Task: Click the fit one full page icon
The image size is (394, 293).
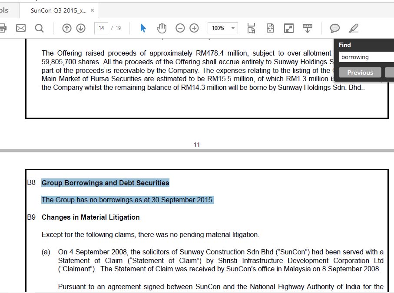Action: tap(270, 28)
